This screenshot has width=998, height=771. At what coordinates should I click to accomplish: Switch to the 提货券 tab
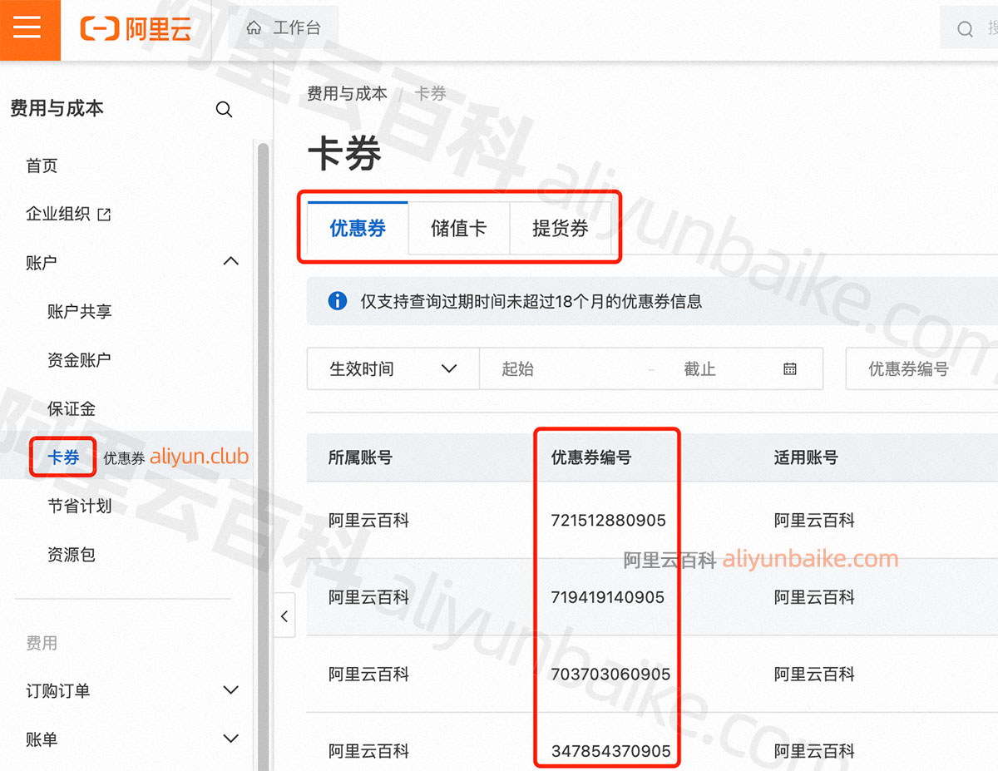coord(560,229)
